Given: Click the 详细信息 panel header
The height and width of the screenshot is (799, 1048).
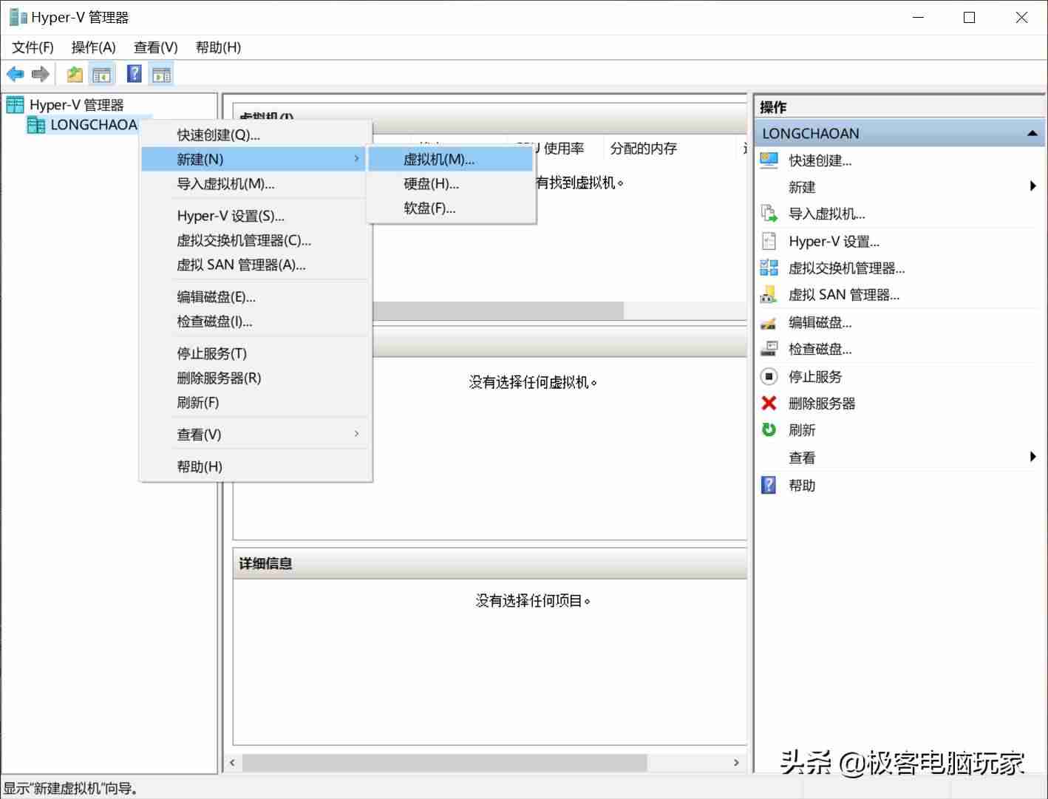Looking at the screenshot, I should [x=489, y=563].
